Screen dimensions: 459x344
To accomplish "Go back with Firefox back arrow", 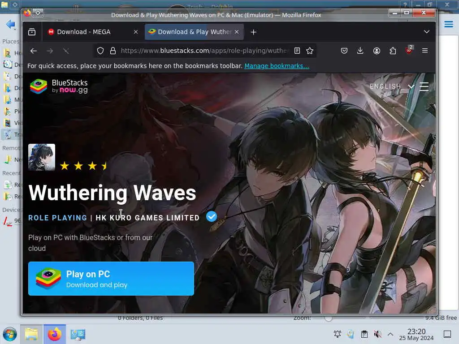I will pyautogui.click(x=34, y=51).
